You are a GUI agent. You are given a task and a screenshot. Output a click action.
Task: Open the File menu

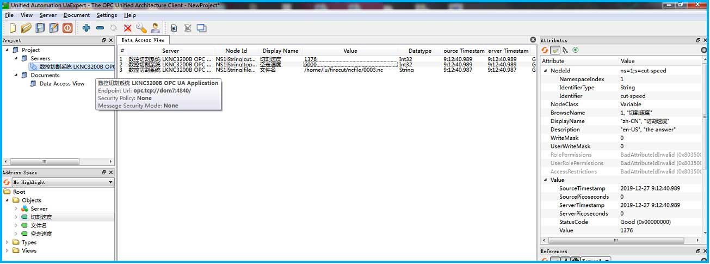tap(9, 15)
